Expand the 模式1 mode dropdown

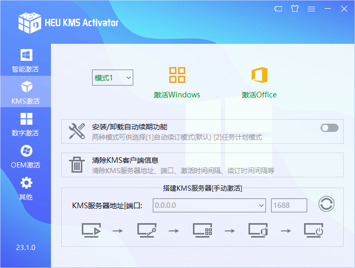coord(113,78)
